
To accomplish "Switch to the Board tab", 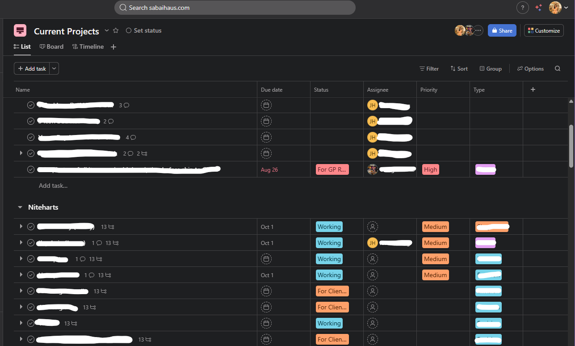I will 51,46.
